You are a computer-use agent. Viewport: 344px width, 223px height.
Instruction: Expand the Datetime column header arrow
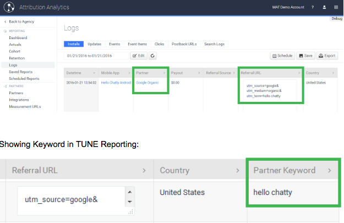pos(94,73)
